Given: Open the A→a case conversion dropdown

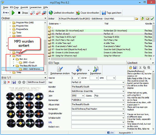Looking at the screenshot, I should [6, 13].
